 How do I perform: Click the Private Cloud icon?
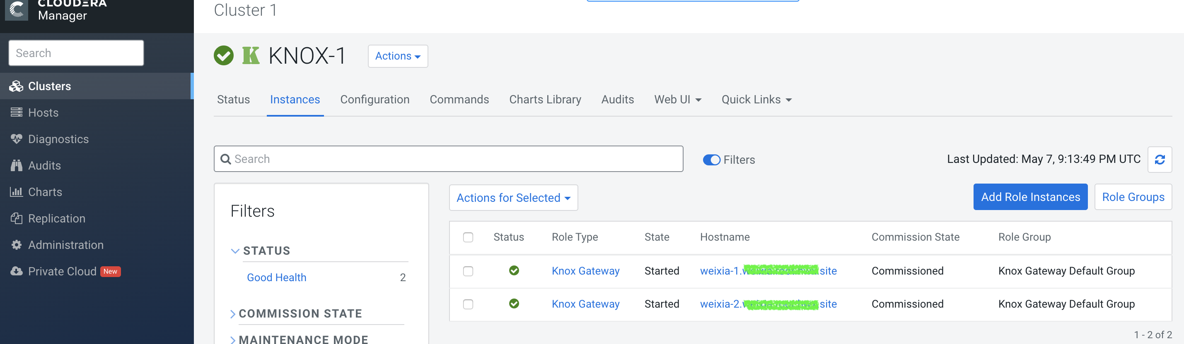click(17, 271)
